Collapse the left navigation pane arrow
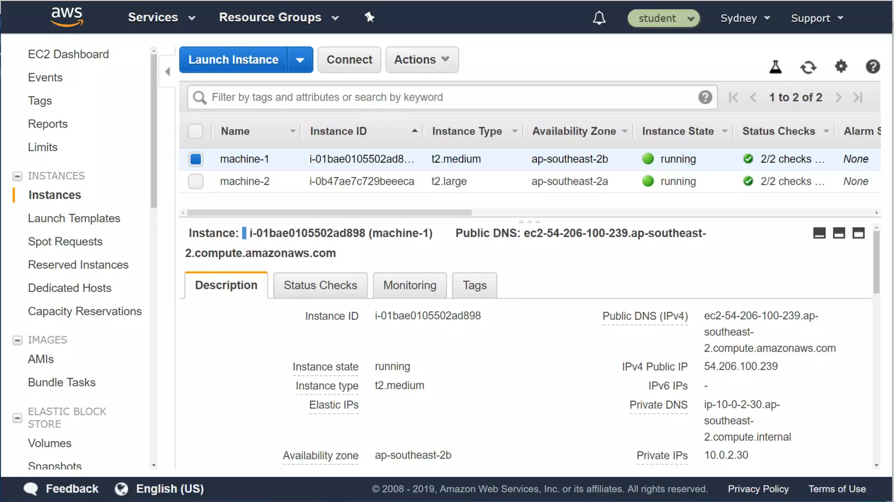This screenshot has width=894, height=502. coord(168,71)
